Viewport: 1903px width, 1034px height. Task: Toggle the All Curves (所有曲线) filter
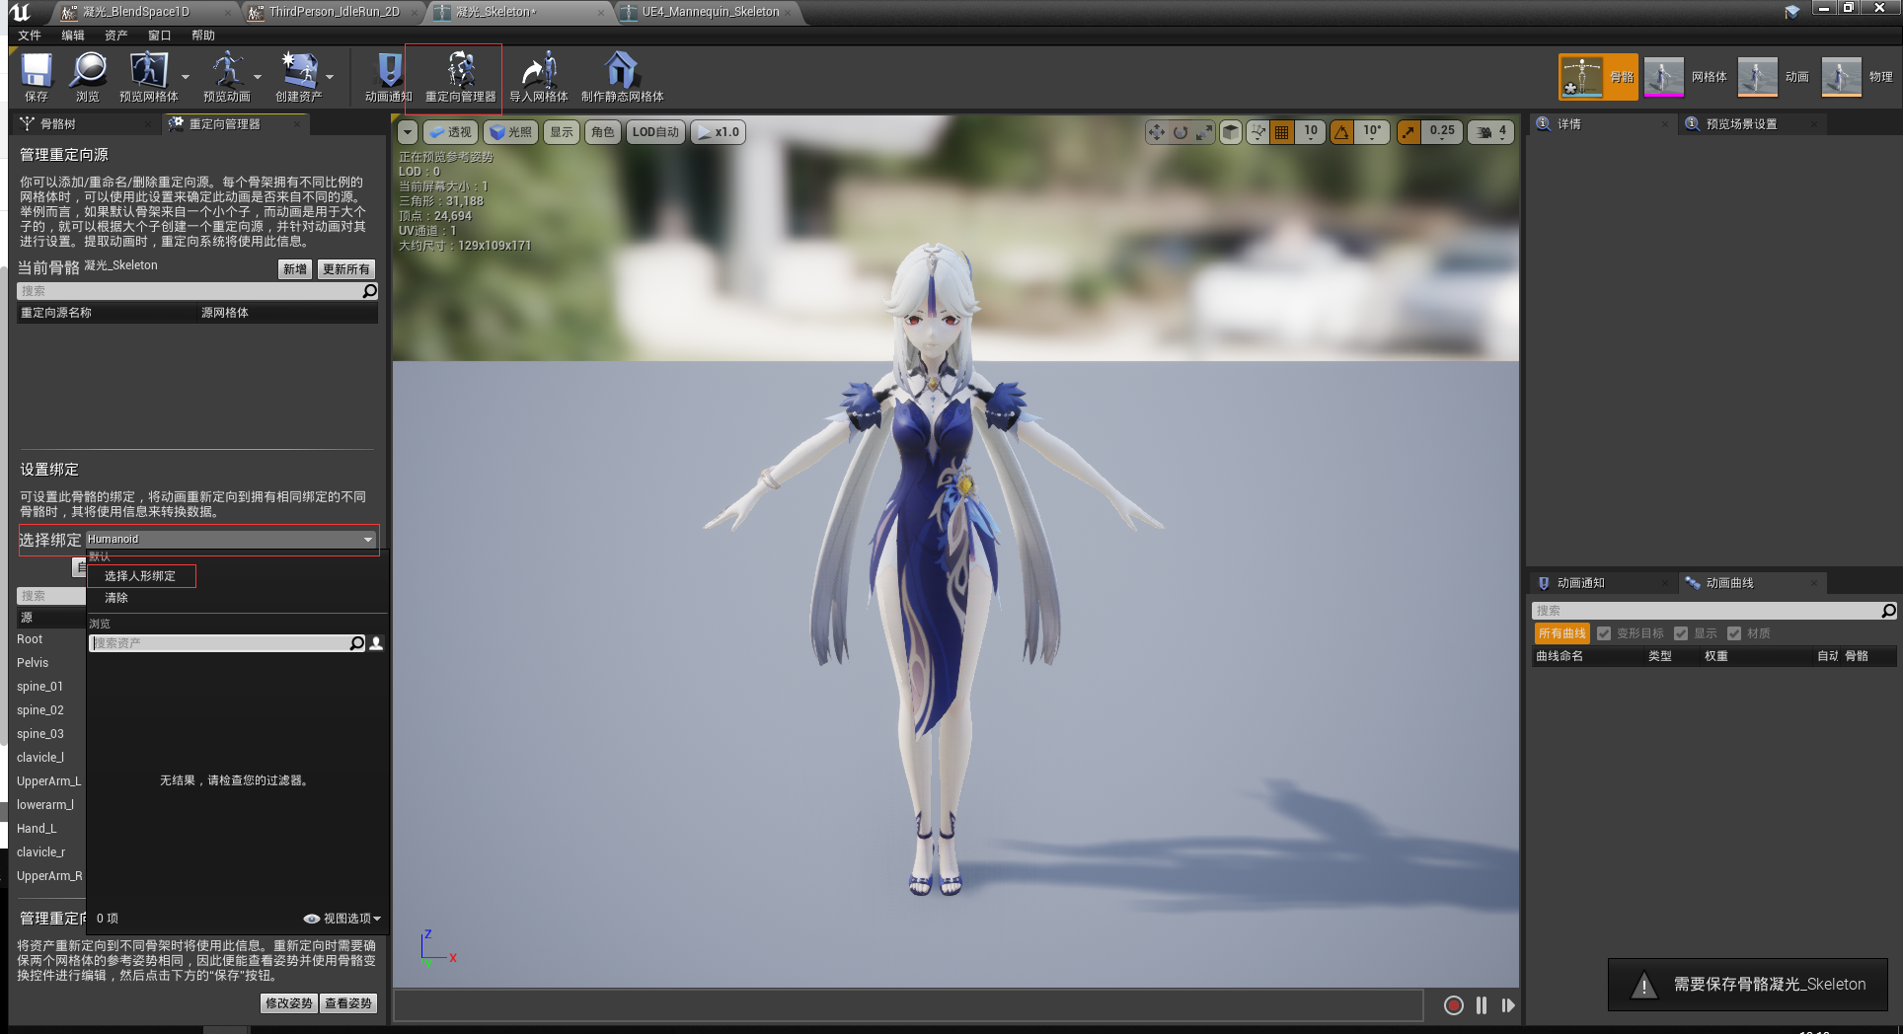(x=1561, y=633)
